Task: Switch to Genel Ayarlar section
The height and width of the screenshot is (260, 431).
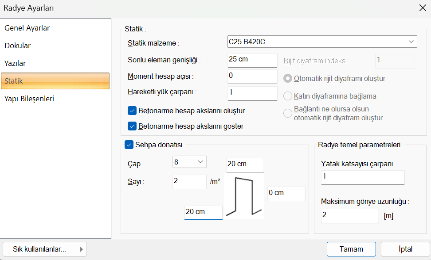Action: 27,28
